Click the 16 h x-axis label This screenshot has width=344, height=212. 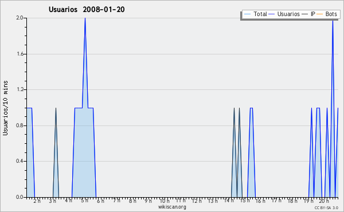[260, 201]
